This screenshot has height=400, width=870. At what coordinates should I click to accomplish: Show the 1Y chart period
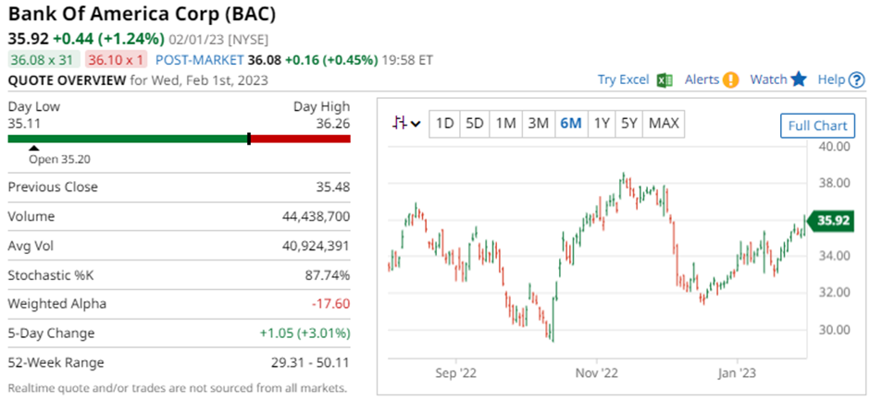[602, 123]
